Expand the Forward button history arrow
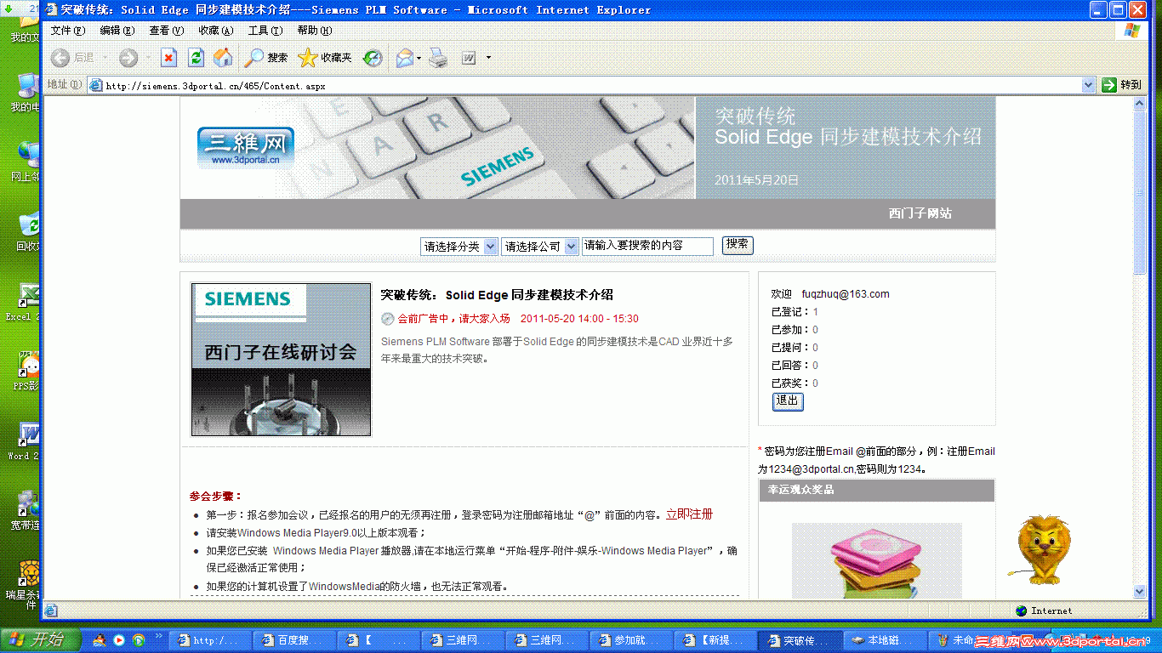 pyautogui.click(x=147, y=58)
